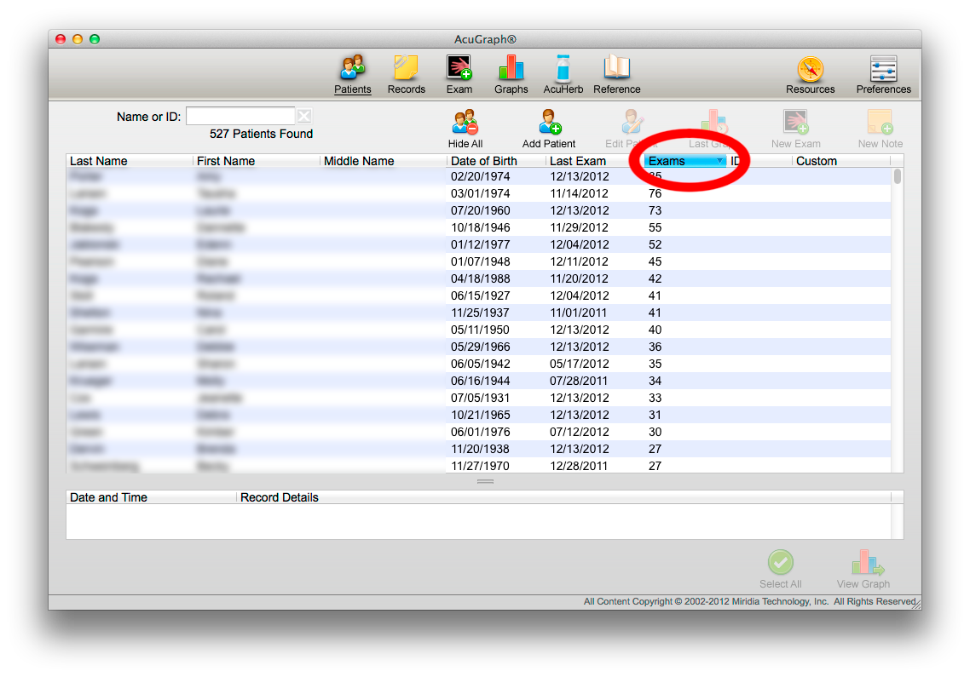Click the last exam date 05/17/2012
970x677 pixels.
point(580,364)
